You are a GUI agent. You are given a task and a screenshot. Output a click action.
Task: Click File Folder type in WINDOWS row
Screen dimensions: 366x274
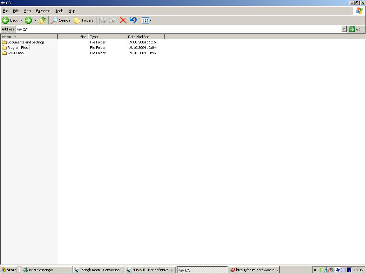click(x=98, y=53)
